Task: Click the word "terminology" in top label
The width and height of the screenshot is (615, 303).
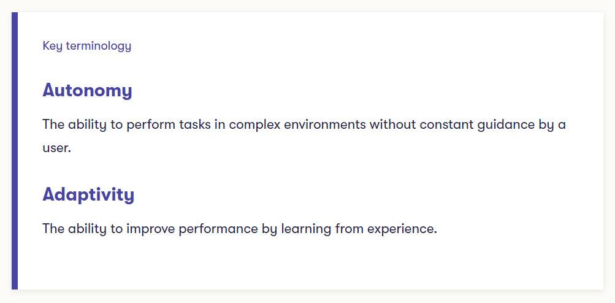Action: click(x=99, y=47)
